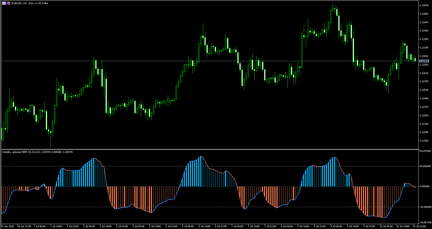Click the '2 Jul 06:00' time label
432x229 pixels.
point(89,226)
